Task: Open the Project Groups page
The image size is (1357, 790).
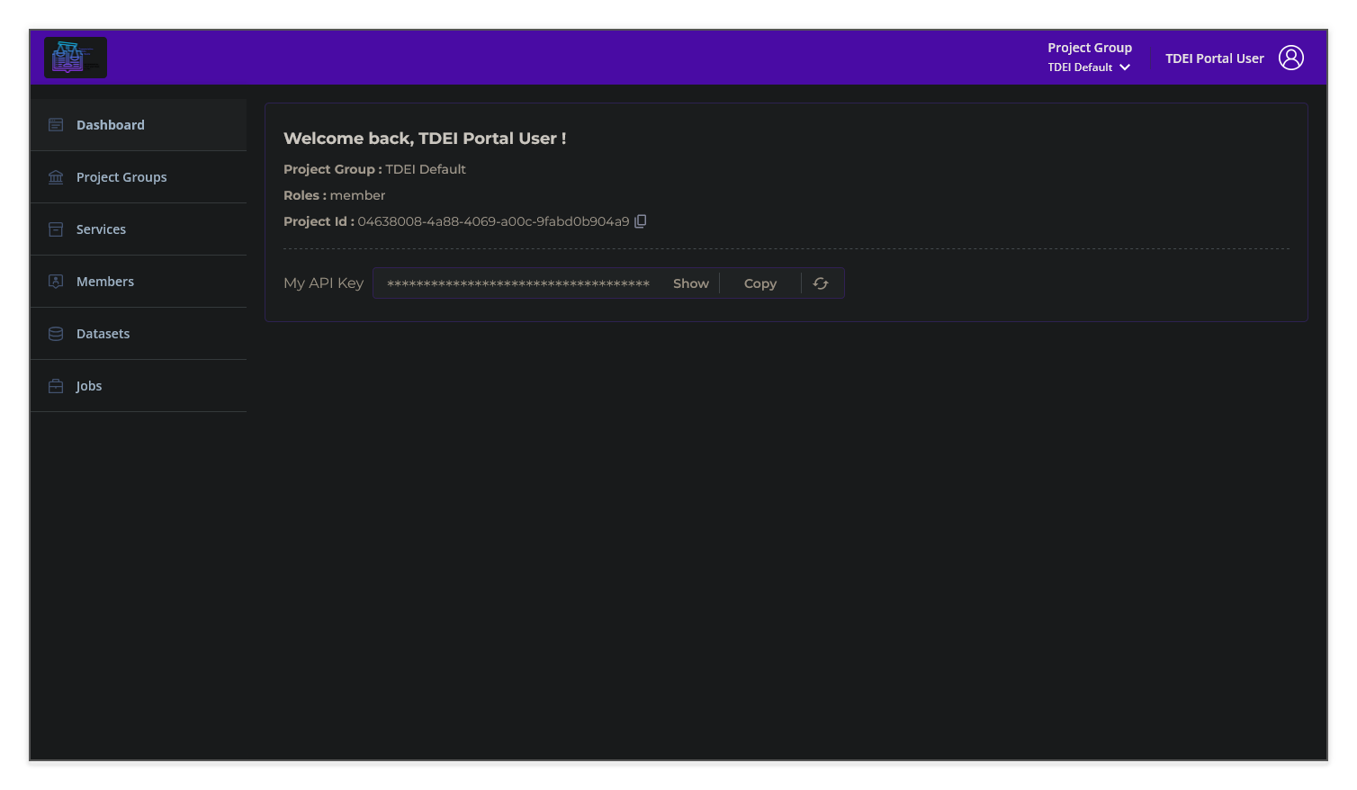Action: (121, 176)
